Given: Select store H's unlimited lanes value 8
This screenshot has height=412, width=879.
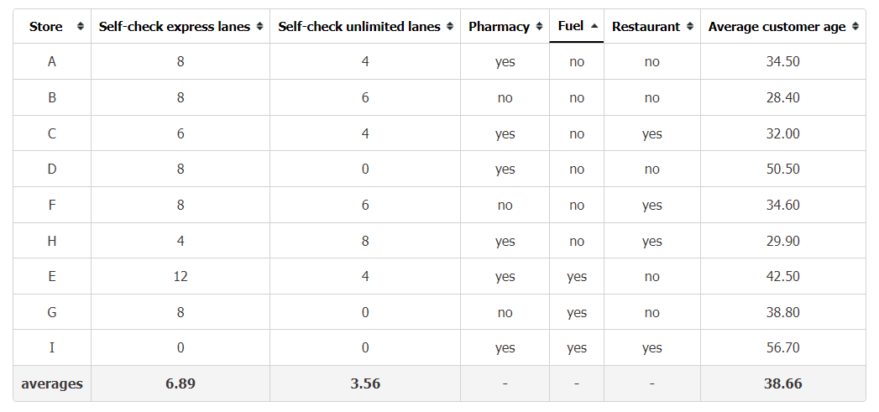Looking at the screenshot, I should click(x=365, y=241).
